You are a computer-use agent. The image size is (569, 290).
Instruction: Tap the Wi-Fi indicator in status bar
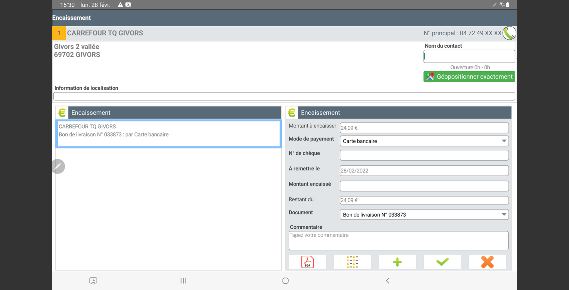click(x=502, y=5)
